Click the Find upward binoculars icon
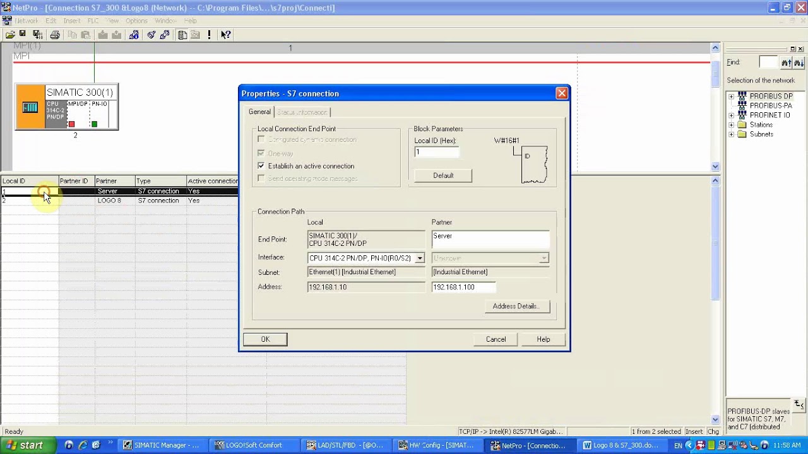The height and width of the screenshot is (454, 808). 787,62
